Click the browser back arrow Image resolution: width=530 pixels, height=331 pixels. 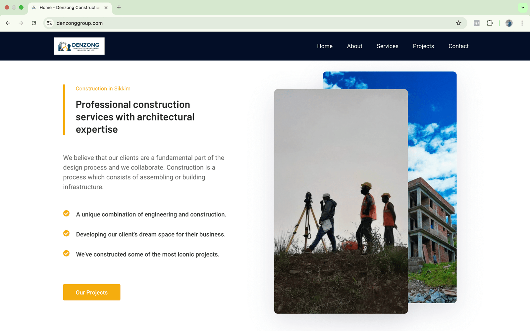coord(8,23)
